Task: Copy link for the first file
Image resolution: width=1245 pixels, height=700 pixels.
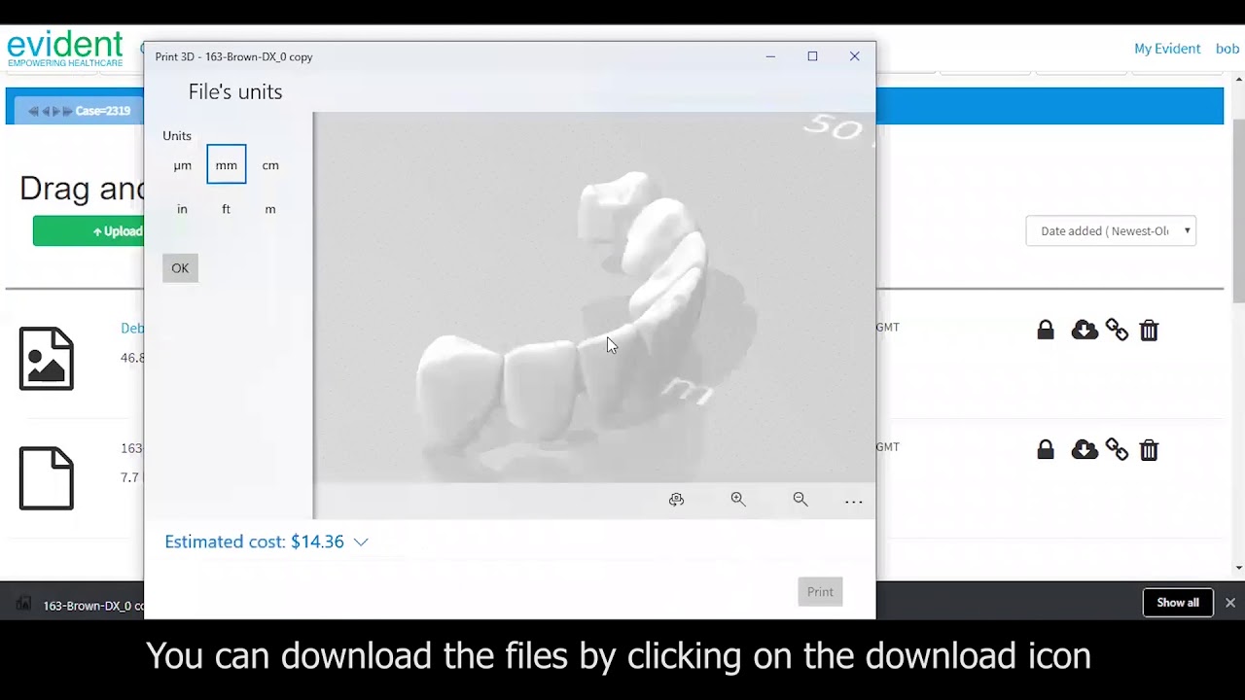Action: click(1117, 331)
